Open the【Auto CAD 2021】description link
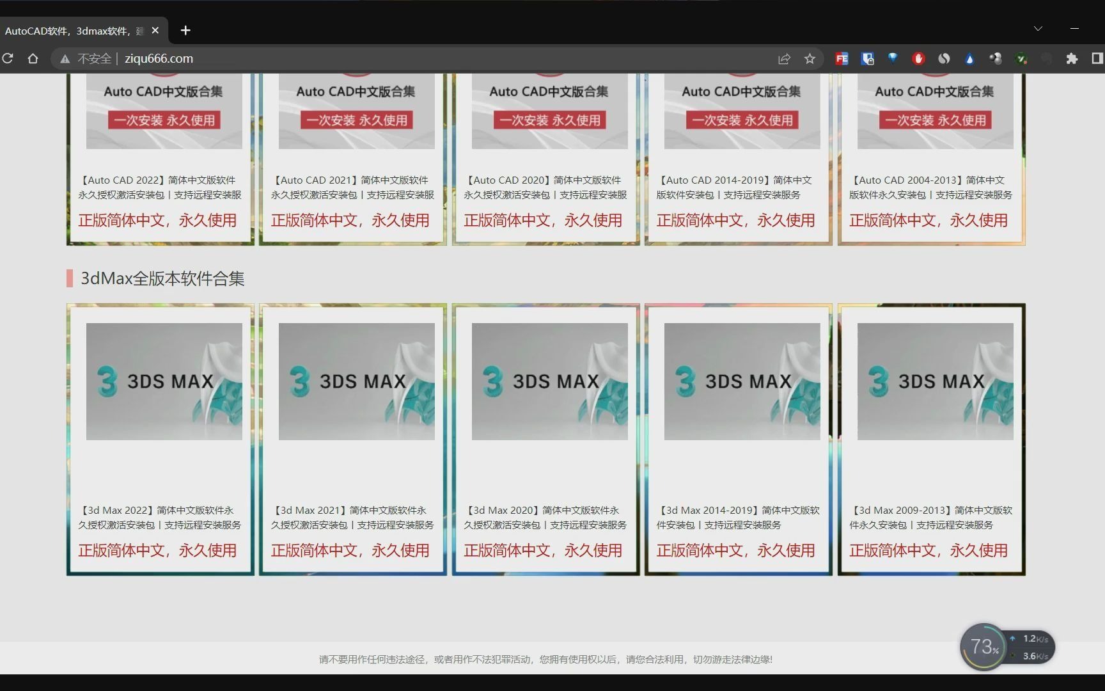 point(352,187)
